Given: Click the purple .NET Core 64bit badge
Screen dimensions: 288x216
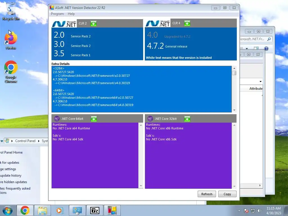Looking at the screenshot, I should (x=57, y=119).
